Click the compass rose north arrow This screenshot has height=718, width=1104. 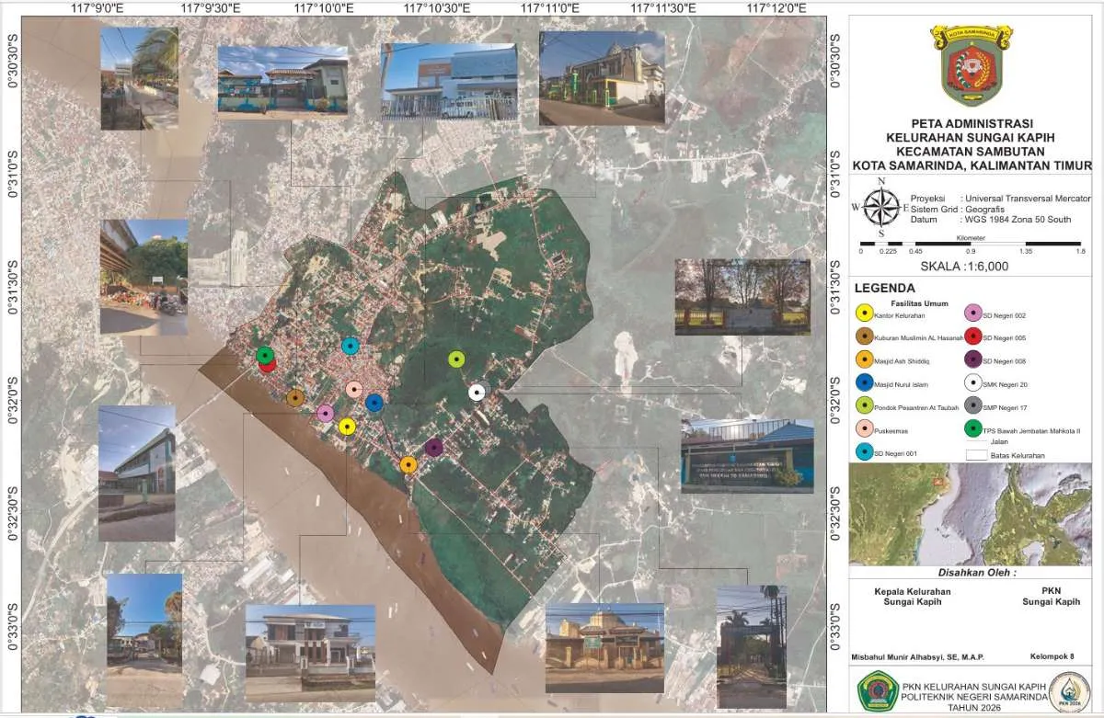coord(881,207)
